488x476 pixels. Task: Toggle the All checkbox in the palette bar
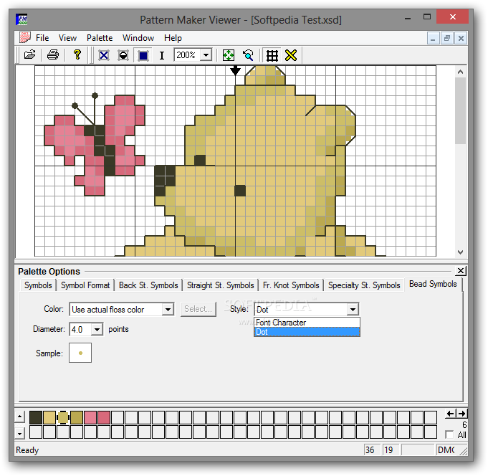[449, 434]
